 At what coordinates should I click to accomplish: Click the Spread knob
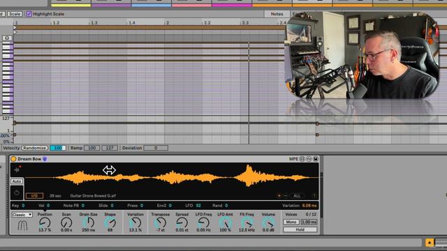point(182,222)
